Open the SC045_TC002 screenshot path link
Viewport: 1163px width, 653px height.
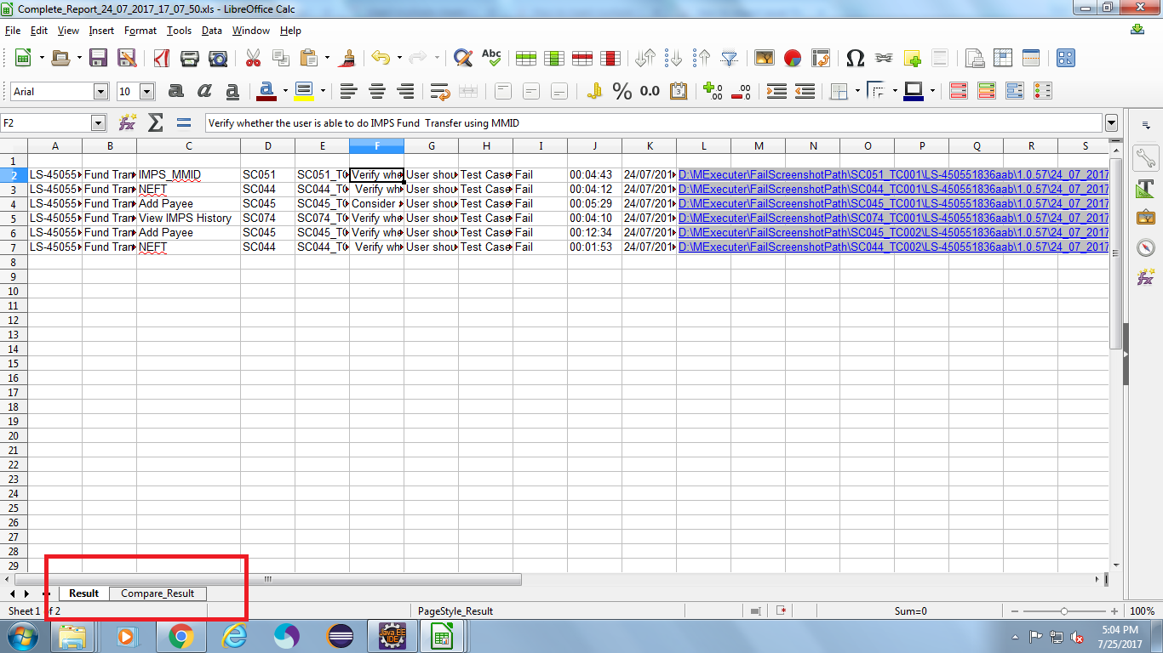(x=893, y=233)
